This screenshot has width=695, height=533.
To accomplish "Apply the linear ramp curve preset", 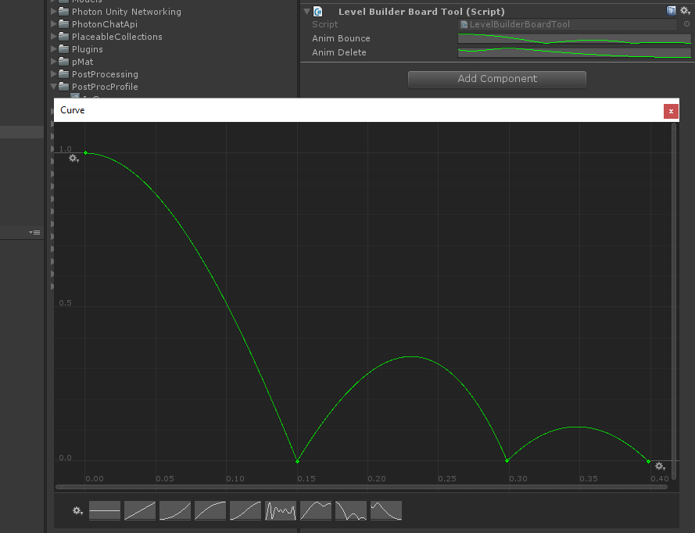I will pyautogui.click(x=140, y=511).
